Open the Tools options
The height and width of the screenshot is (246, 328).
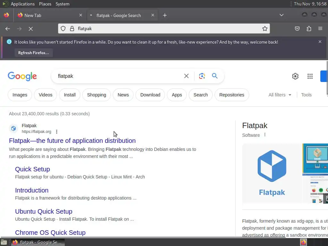pos(306,95)
